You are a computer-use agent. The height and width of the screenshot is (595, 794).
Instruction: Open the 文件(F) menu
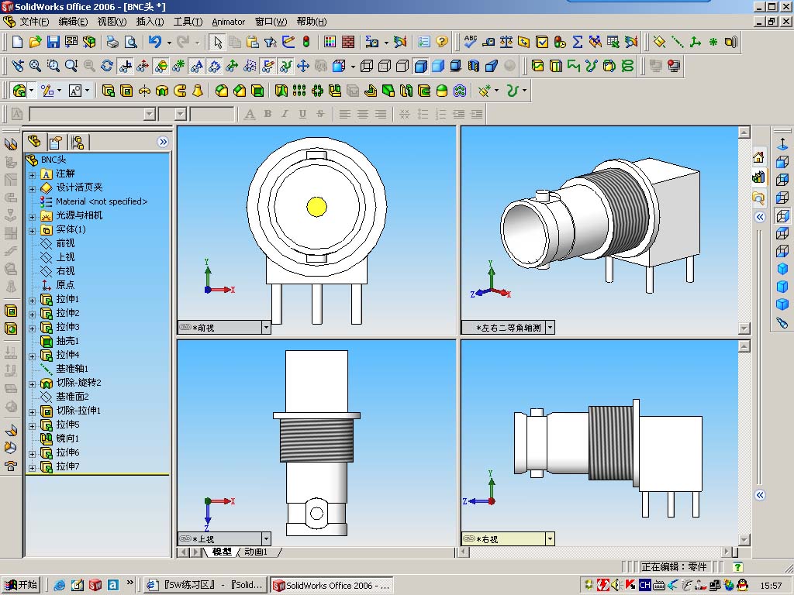[34, 22]
